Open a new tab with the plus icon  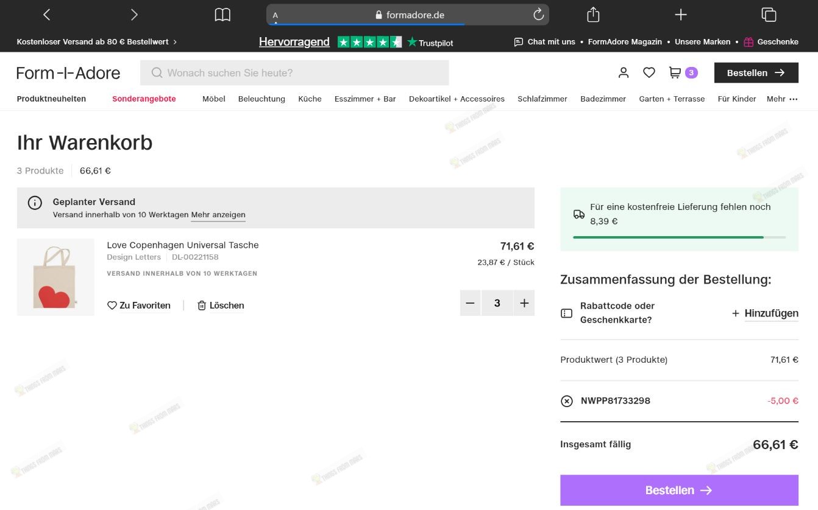(x=681, y=15)
